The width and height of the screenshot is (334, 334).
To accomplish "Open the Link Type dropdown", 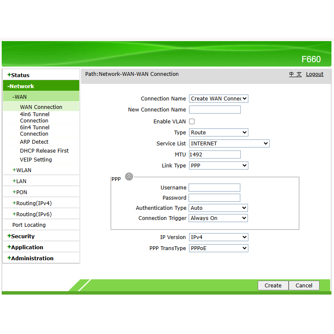I will (218, 166).
